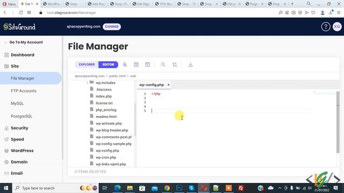Expand the Speed sidebar section
This screenshot has height=193, width=344.
(17, 139)
